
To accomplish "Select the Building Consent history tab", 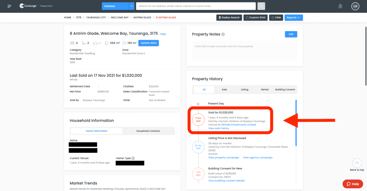I will pyautogui.click(x=285, y=90).
